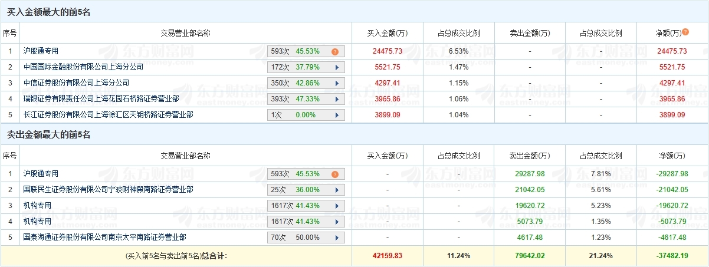The image size is (709, 267).
Task: Click the 买入金额(万) header in the top table
Action: 387,33
